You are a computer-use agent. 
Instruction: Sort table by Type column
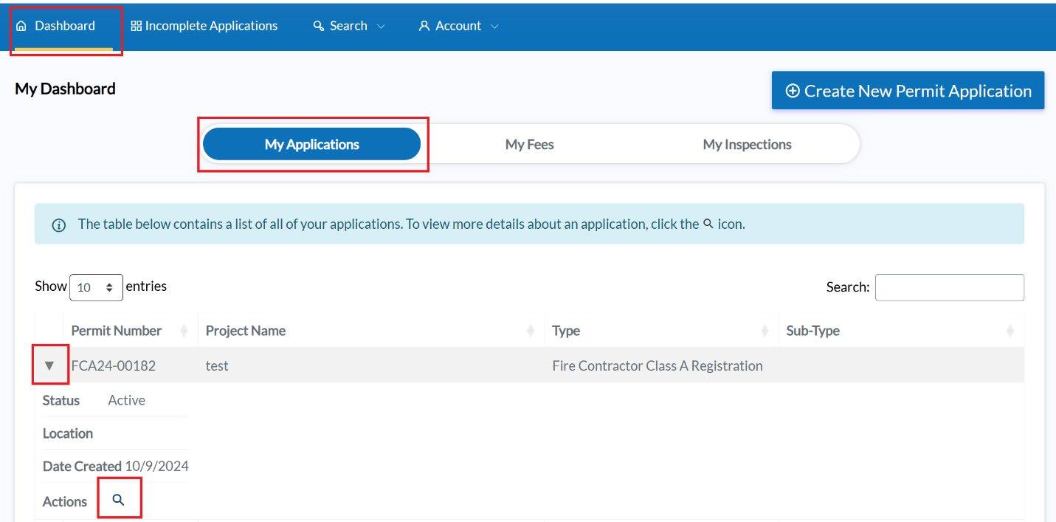click(566, 331)
